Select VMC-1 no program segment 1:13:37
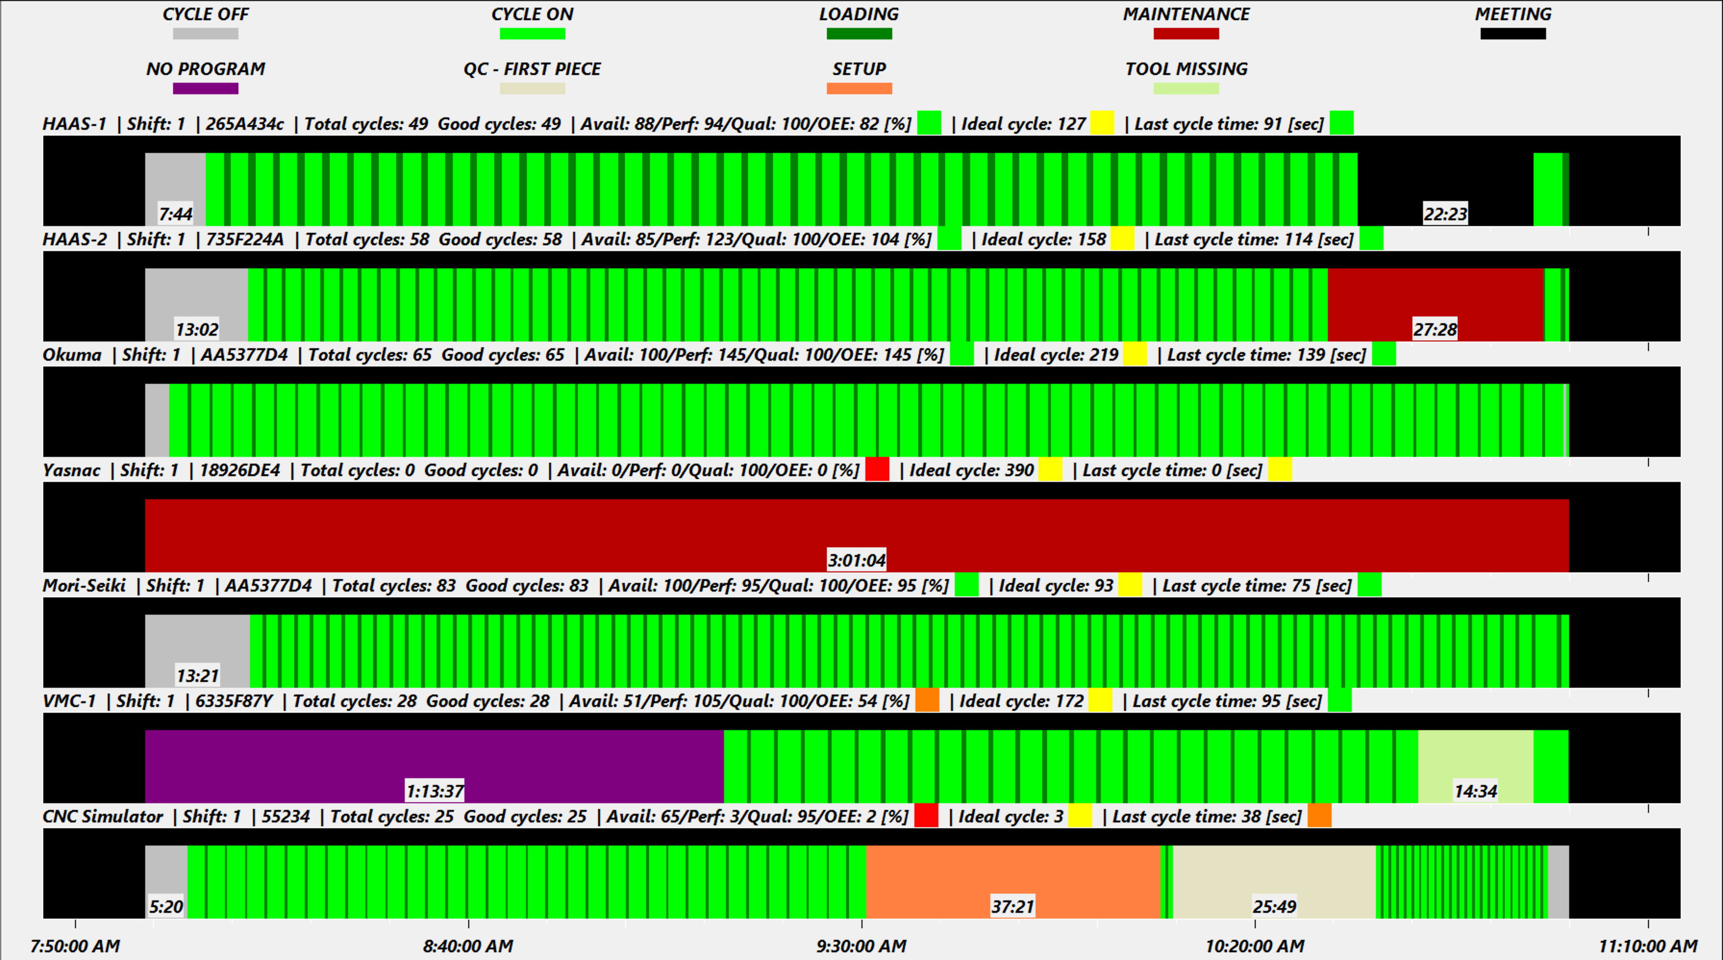The height and width of the screenshot is (960, 1723). click(434, 767)
